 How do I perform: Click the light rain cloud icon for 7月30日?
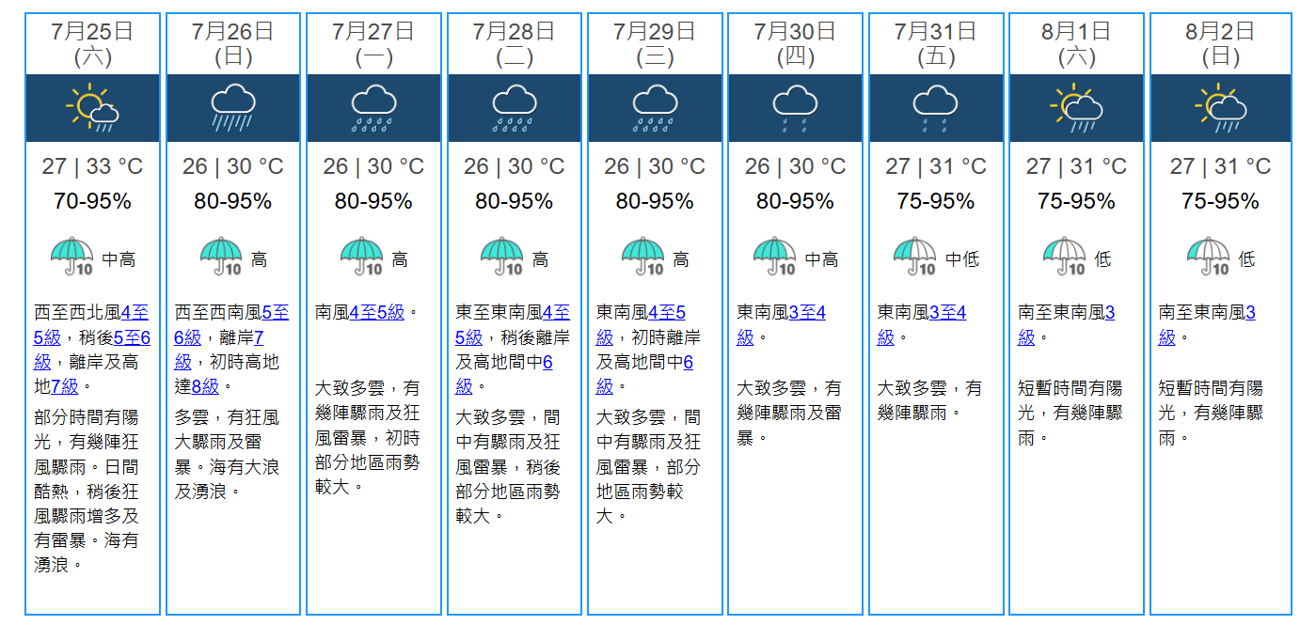tap(795, 108)
